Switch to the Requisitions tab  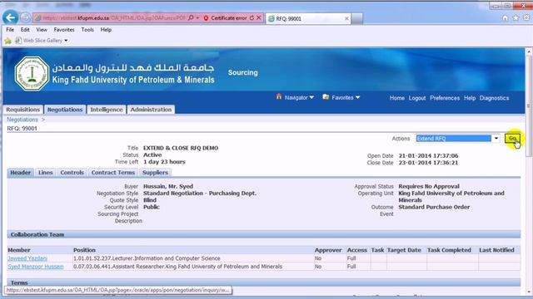coord(23,110)
